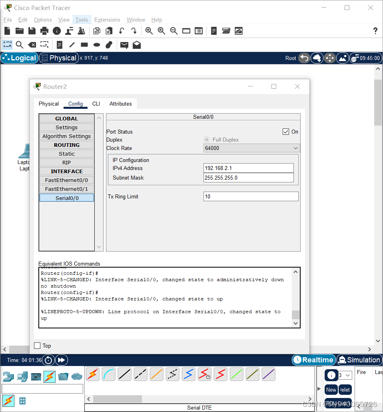Select the Place Note tool icon
Viewport: 383px width, 412px height.
pyautogui.click(x=59, y=45)
